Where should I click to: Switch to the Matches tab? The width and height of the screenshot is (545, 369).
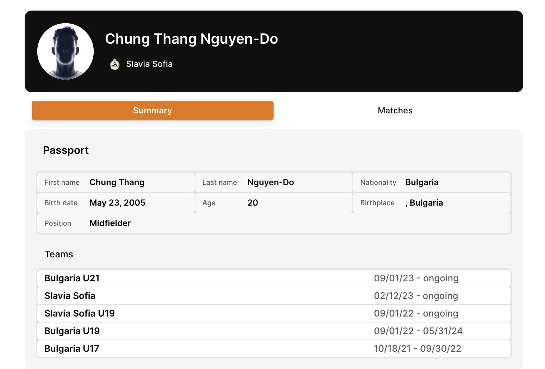395,111
